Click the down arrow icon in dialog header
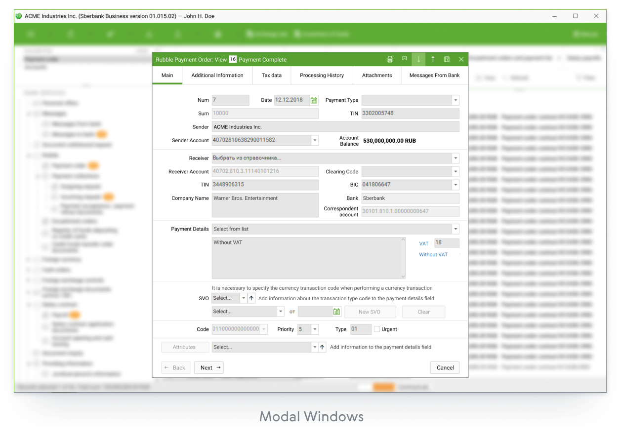This screenshot has width=622, height=436. pos(418,59)
